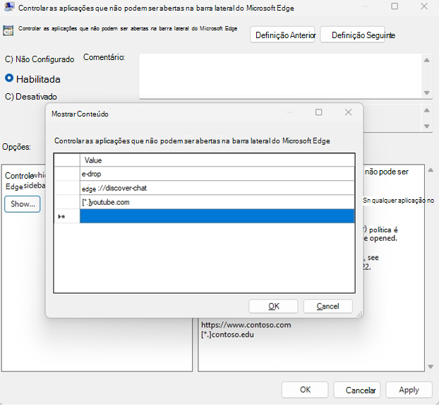Viewport: 439px width, 406px height.
Task: Click Cancelar in the policy window
Action: (357, 390)
